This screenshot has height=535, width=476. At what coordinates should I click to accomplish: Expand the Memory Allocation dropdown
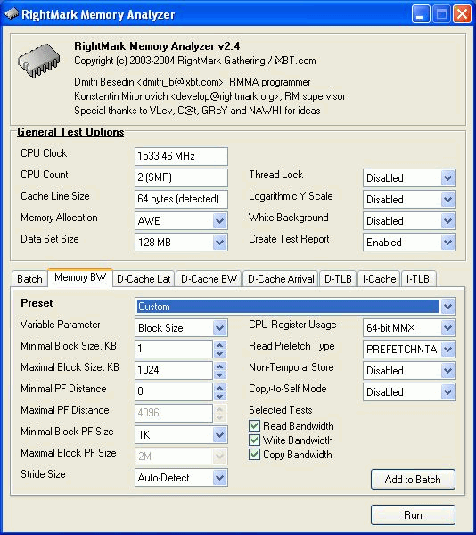click(x=220, y=221)
